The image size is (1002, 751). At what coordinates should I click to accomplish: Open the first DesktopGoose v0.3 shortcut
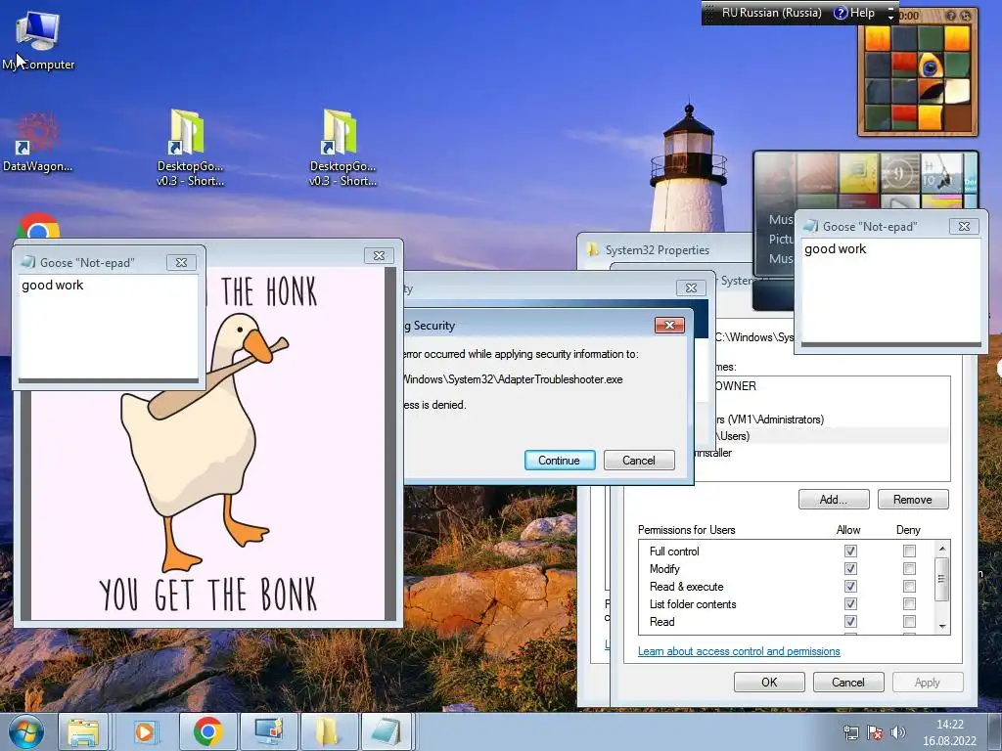pyautogui.click(x=190, y=147)
